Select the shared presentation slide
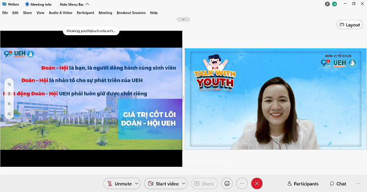Screen dimensions: 367x192 tap(91, 99)
